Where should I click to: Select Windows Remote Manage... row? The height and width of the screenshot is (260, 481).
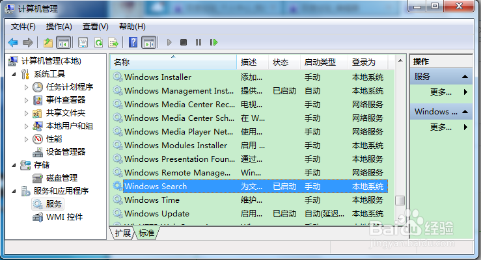click(x=250, y=173)
